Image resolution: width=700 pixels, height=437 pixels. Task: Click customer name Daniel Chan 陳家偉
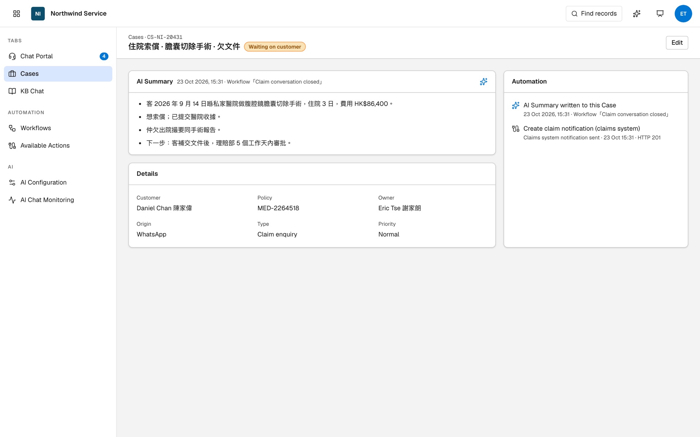(x=164, y=208)
